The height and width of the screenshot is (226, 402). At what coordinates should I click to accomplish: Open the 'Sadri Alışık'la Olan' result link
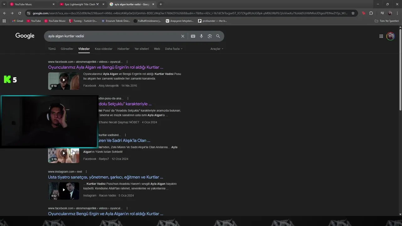click(124, 141)
